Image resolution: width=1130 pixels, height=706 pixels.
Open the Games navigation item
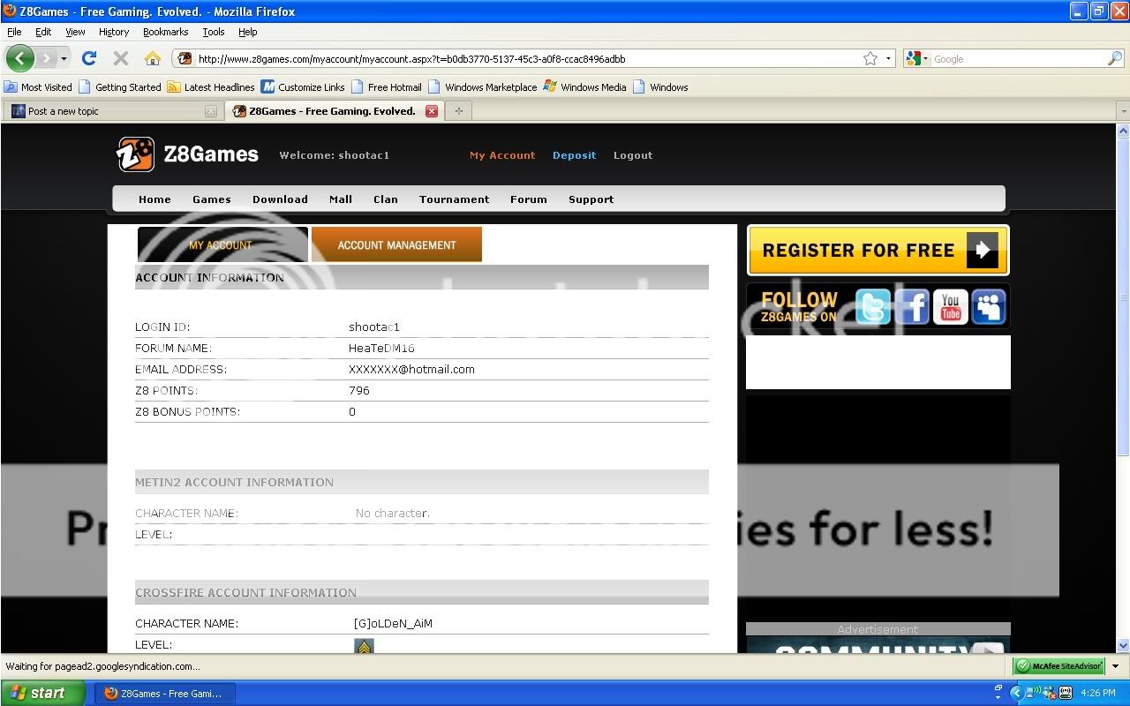(212, 199)
